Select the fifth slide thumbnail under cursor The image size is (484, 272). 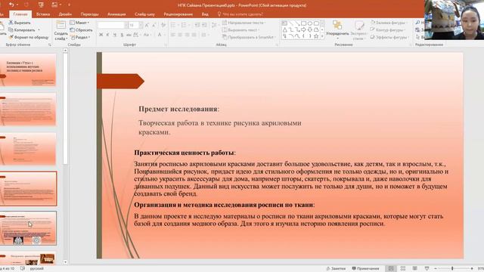pyautogui.click(x=28, y=228)
